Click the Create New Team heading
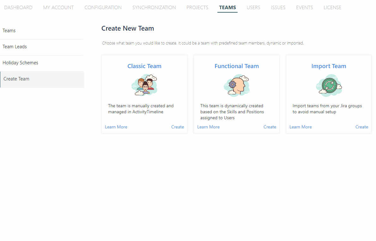 click(128, 28)
